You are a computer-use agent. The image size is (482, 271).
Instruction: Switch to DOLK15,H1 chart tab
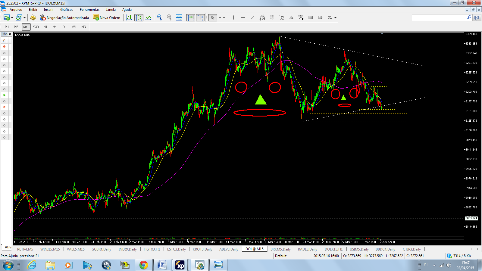pyautogui.click(x=333, y=249)
